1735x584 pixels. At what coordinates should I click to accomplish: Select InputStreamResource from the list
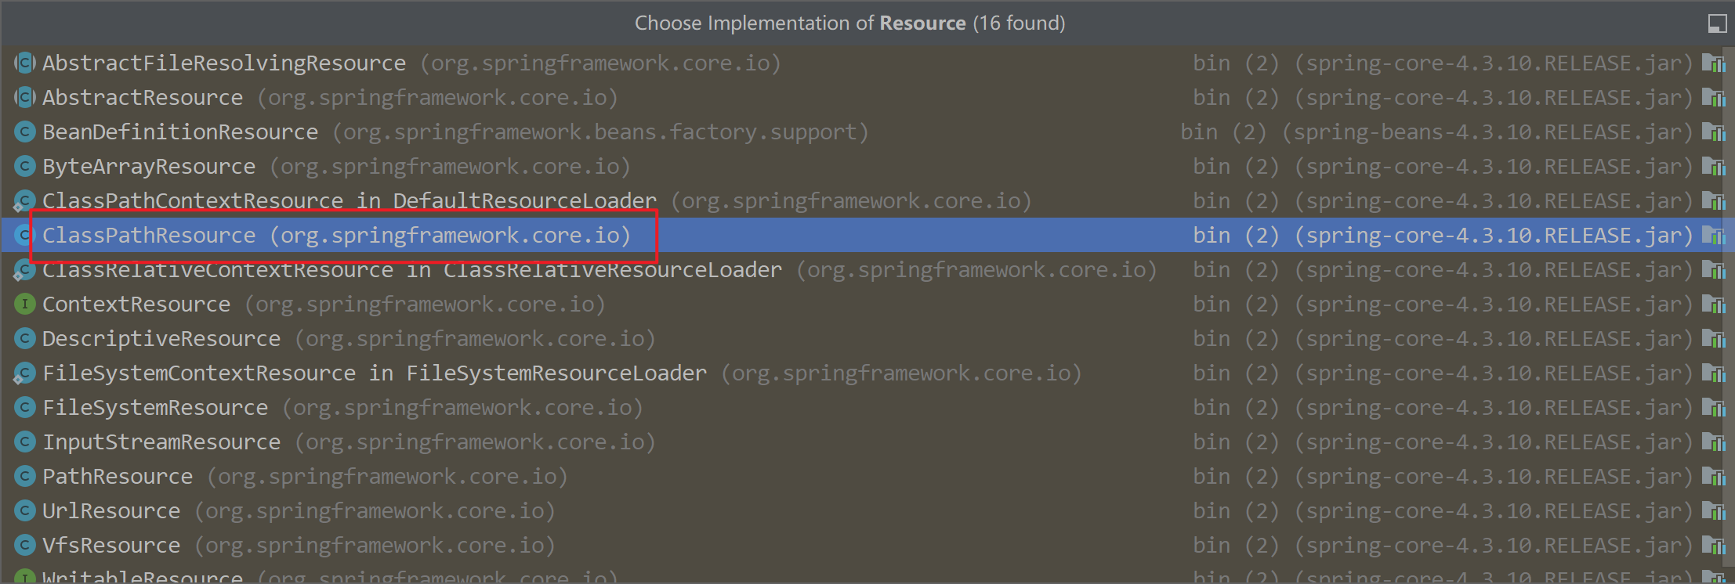point(161,442)
